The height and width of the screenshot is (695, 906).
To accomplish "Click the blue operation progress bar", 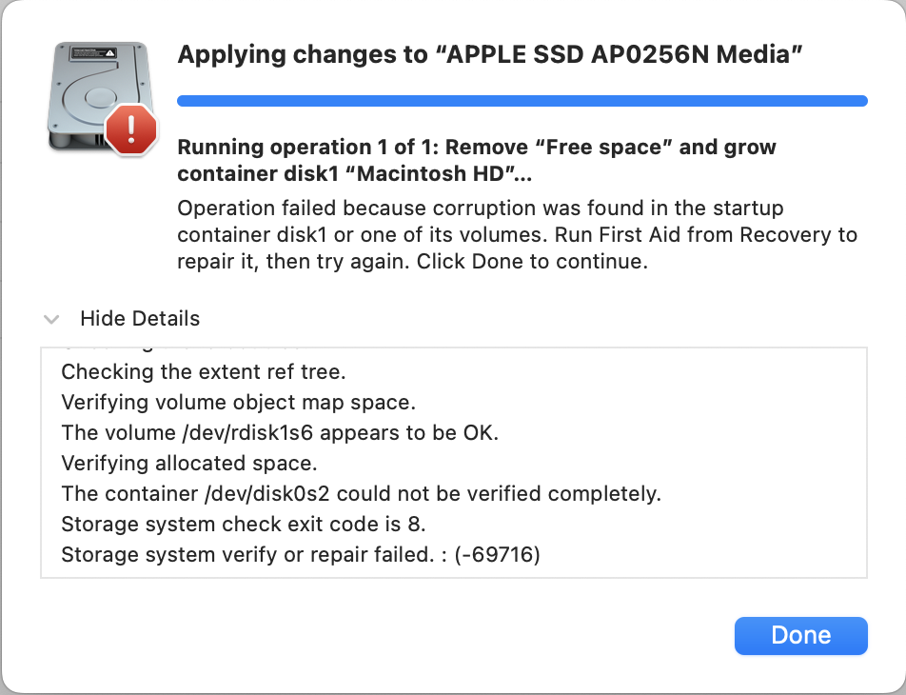I will (x=522, y=101).
